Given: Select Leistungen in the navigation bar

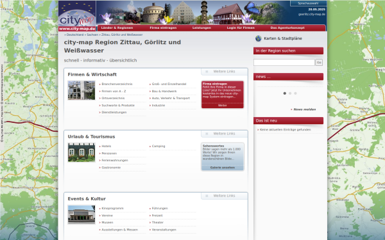Looking at the screenshot, I should tap(201, 28).
